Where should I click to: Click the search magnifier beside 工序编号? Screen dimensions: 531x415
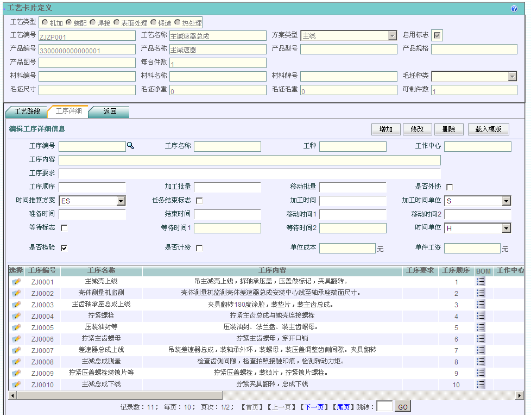coord(130,146)
